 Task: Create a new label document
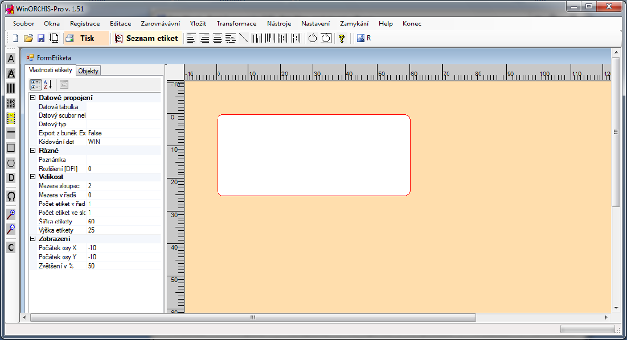point(15,38)
